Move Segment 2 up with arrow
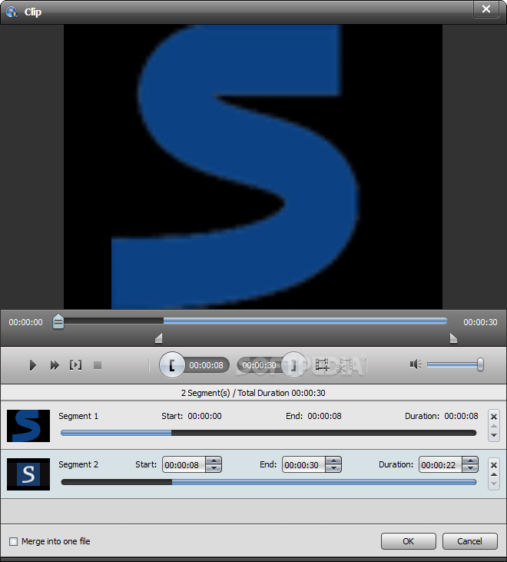This screenshot has height=562, width=507. point(494,475)
